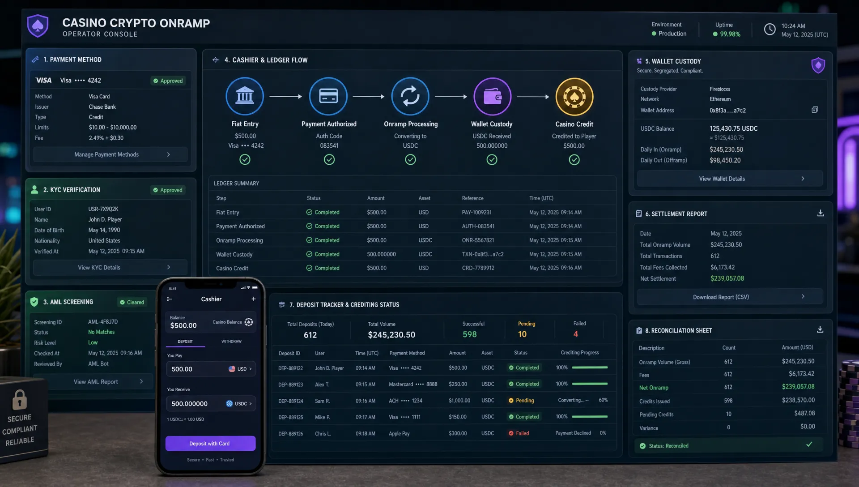This screenshot has height=487, width=859.
Task: Click the Download Report (CSV) button
Action: click(730, 297)
